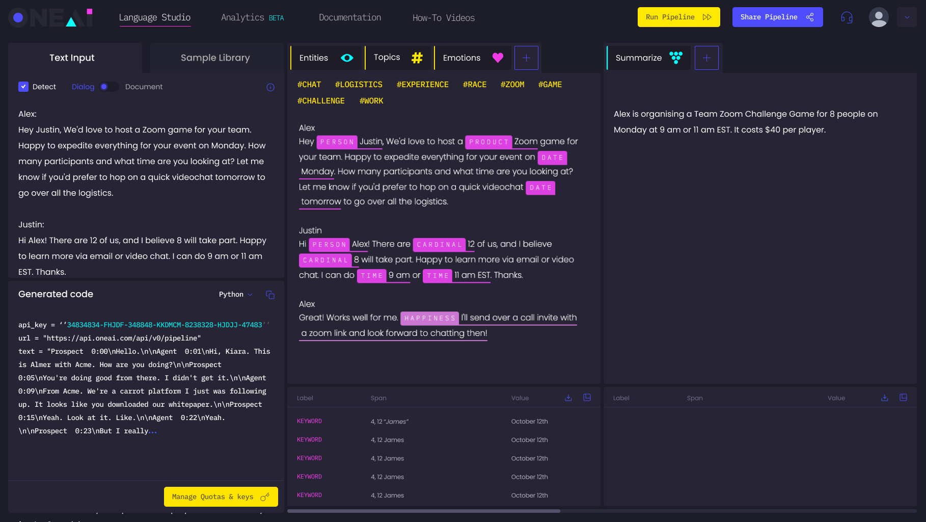Click the info icon in Text Input panel
The height and width of the screenshot is (522, 926).
270,87
